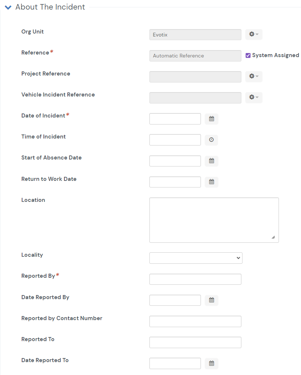Open the Locality dropdown
The image size is (301, 375).
pos(196,258)
